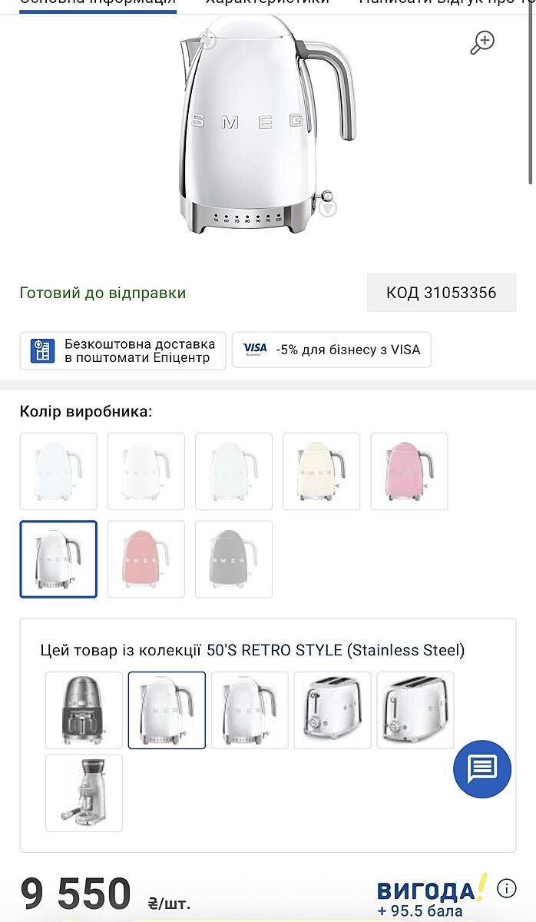The image size is (536, 922).
Task: Switch to the Основна інформація tab
Action: pos(98,2)
